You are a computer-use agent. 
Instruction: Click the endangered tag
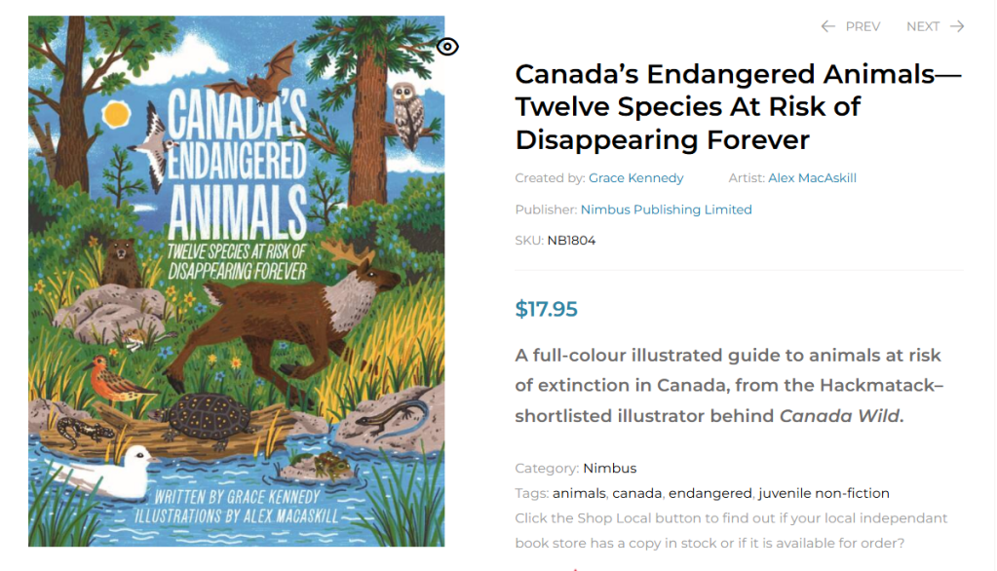pos(709,493)
